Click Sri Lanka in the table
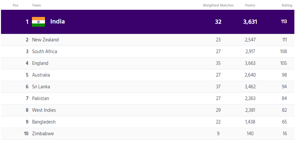 (41, 87)
